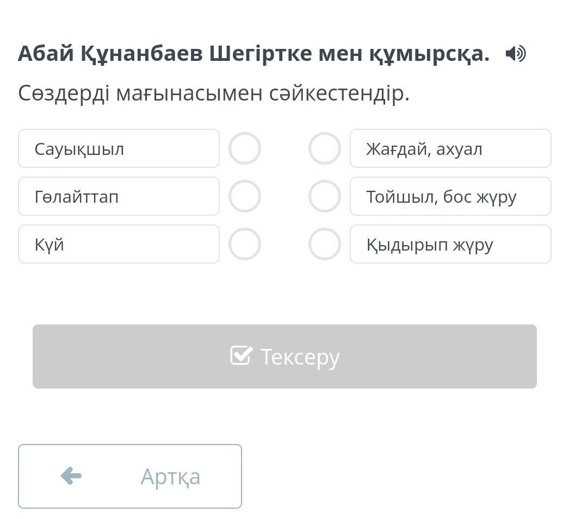Select the circle beside Қыдырып жүру
Viewport: 569px width, 519px height.
324,244
